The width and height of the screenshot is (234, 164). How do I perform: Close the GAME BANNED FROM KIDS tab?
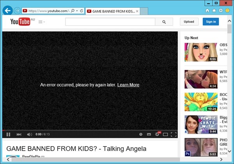[137, 11]
